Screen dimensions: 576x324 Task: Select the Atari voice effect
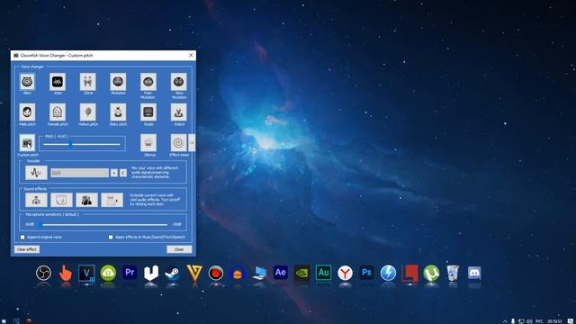click(58, 82)
